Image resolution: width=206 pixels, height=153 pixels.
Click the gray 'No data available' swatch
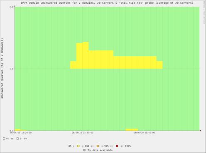click(84, 150)
